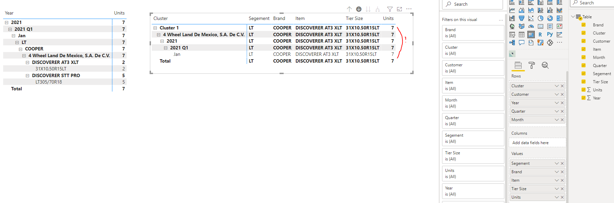
Task: Select the Scatter chart visualization
Action: [x=531, y=18]
